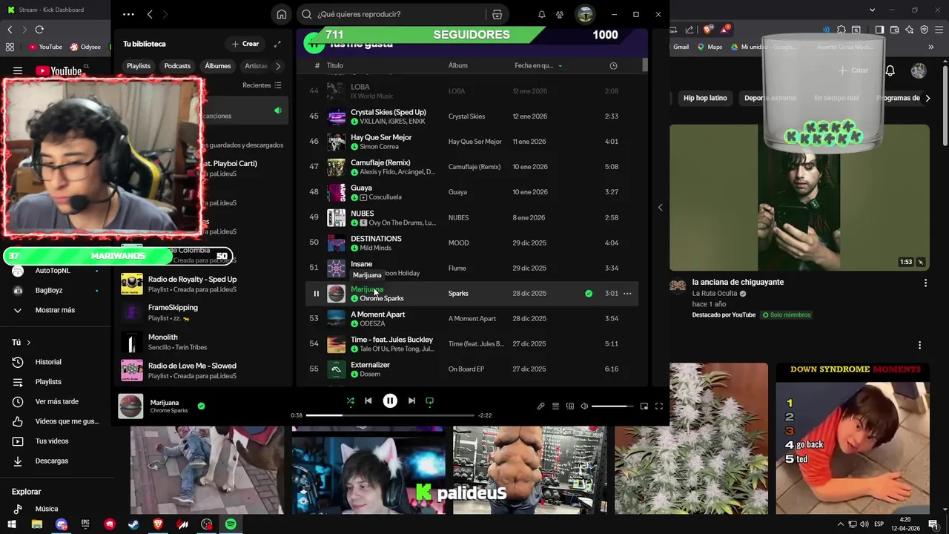This screenshot has width=949, height=534.
Task: Filter library by Playlists
Action: coord(139,66)
